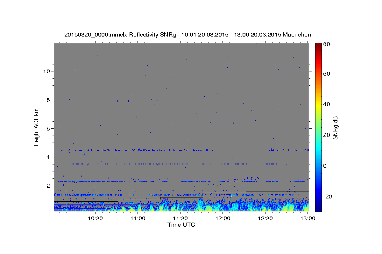Click the colorbar value 60

pos(327,74)
